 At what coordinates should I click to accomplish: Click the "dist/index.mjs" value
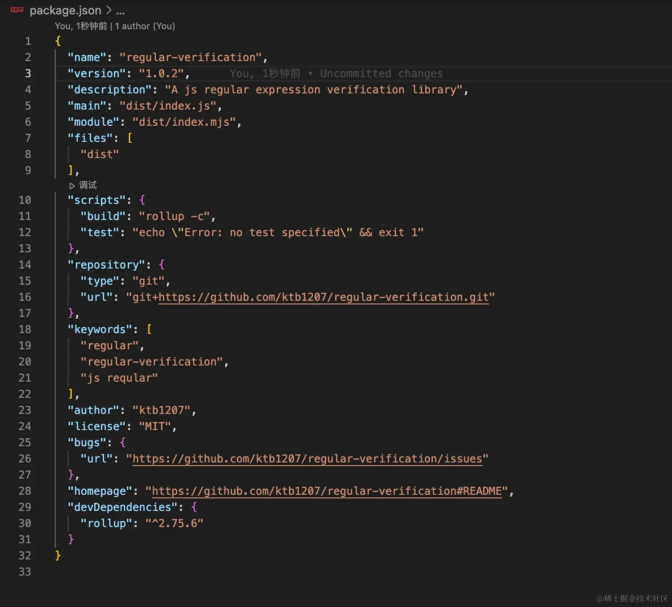click(x=184, y=122)
